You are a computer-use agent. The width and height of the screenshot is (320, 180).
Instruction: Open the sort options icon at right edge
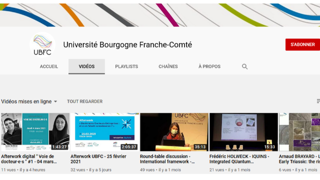pos(318,101)
